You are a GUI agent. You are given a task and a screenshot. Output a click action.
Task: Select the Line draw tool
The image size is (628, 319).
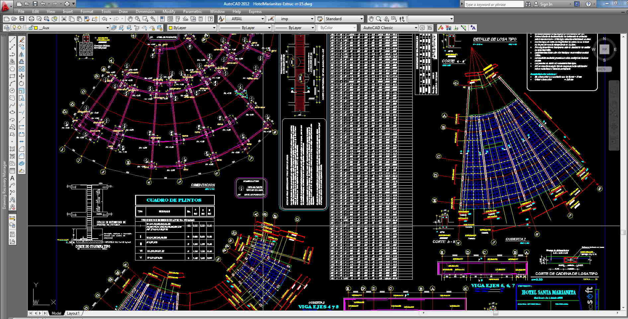tap(12, 40)
